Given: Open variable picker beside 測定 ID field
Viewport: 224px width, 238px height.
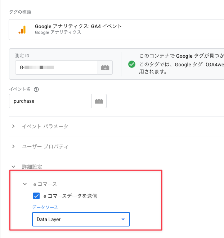Looking at the screenshot, I should (x=105, y=67).
